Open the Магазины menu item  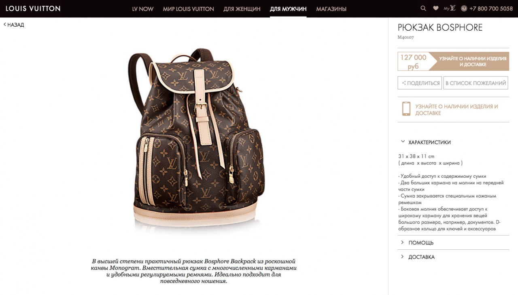point(331,9)
